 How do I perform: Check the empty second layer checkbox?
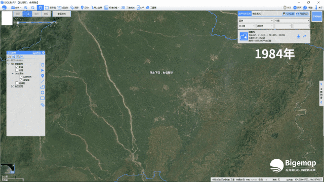coord(17,70)
